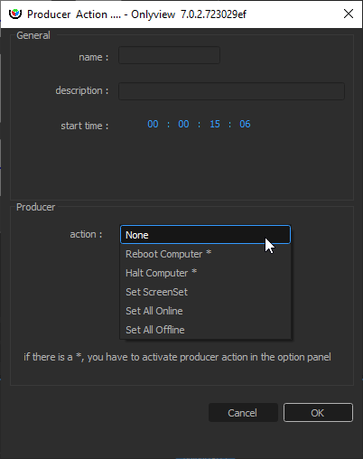Focus the description input field
Image resolution: width=363 pixels, height=459 pixels.
click(x=231, y=91)
